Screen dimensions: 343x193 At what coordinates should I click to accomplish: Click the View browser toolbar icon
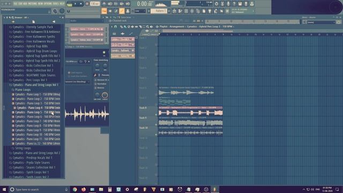[198, 11]
